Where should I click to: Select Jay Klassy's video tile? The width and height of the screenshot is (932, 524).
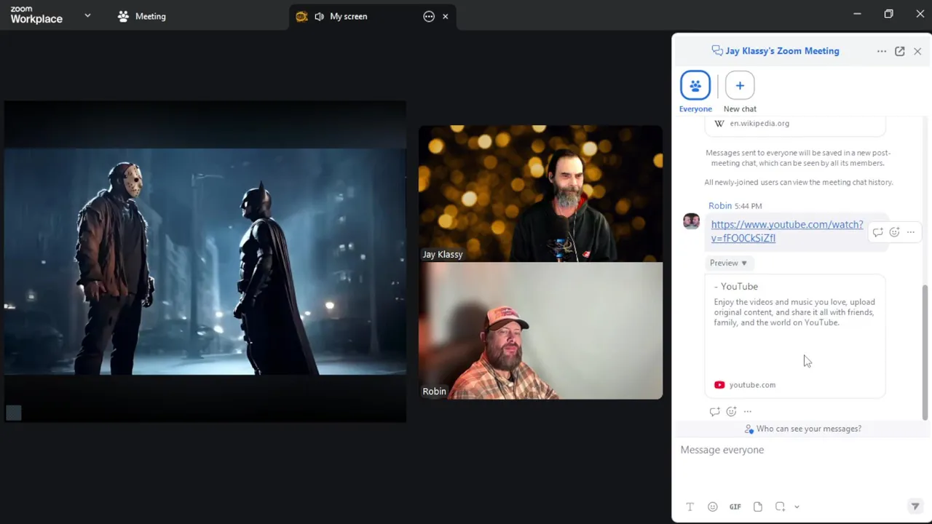tap(540, 194)
